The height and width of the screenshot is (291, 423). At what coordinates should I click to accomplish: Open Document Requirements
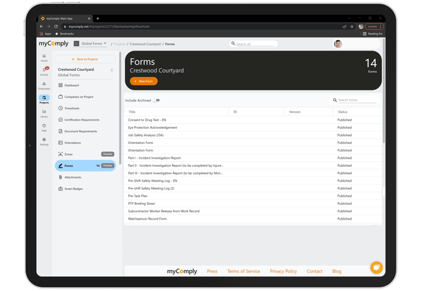click(x=85, y=131)
